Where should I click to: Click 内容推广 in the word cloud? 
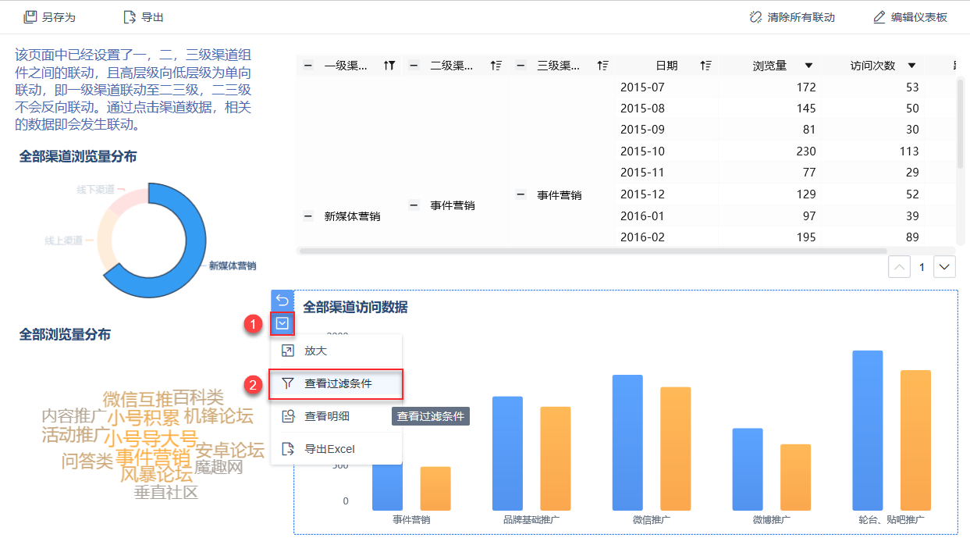[x=74, y=415]
